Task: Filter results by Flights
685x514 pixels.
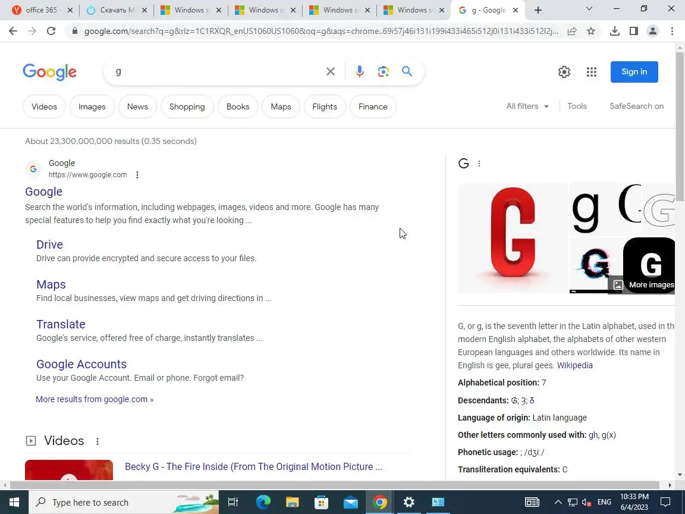Action: click(325, 106)
